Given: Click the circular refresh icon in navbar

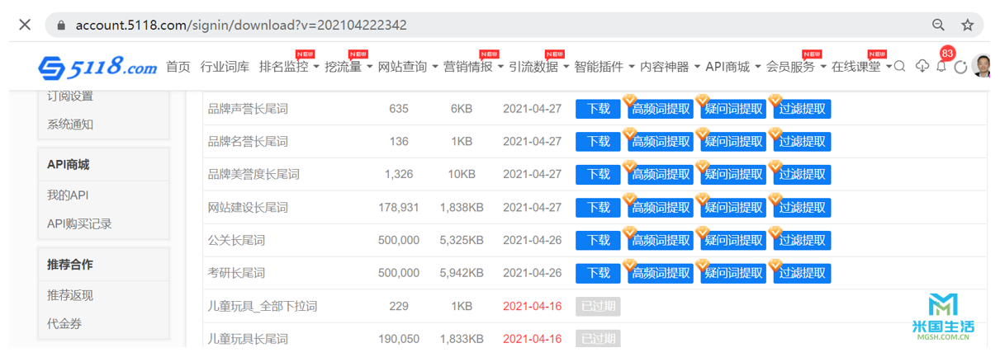Looking at the screenshot, I should (960, 67).
